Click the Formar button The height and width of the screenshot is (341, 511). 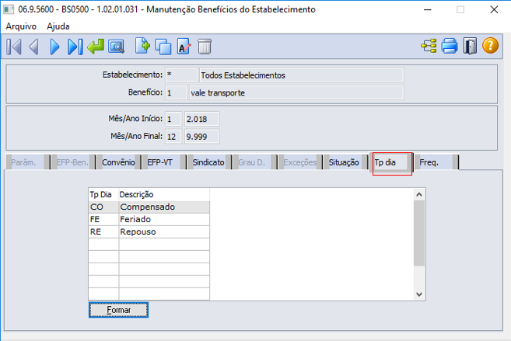point(119,310)
